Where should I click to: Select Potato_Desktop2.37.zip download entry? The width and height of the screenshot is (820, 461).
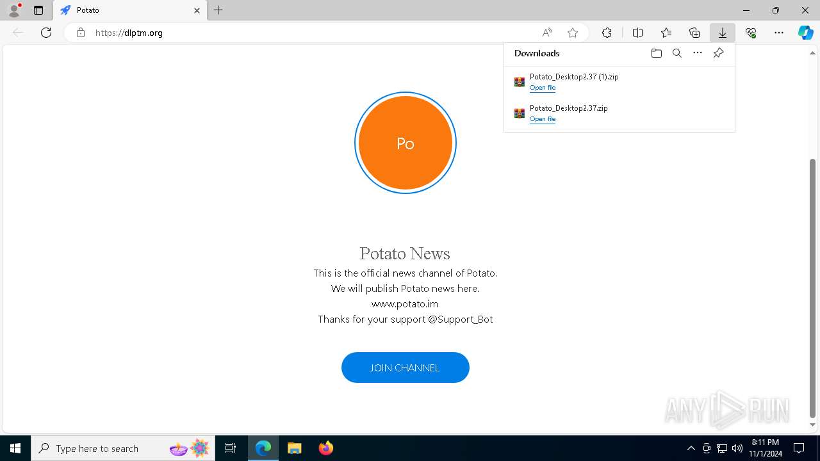coord(619,113)
